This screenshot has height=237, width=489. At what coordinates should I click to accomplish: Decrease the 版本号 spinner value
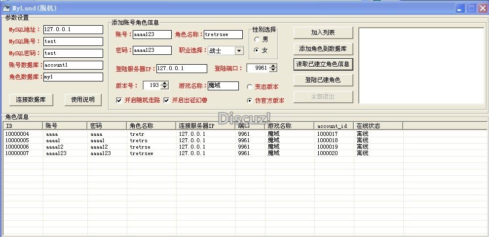coord(165,87)
